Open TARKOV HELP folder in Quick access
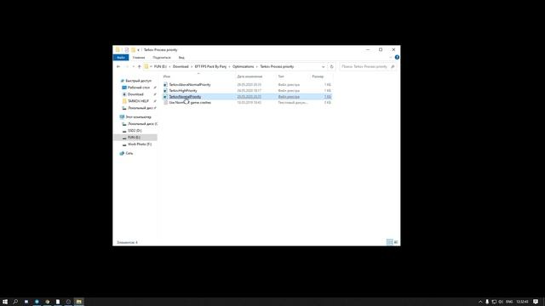Viewport: 545px width, 306px height. [138, 101]
